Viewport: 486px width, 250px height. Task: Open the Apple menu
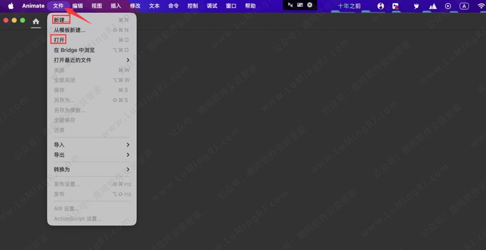pyautogui.click(x=11, y=6)
